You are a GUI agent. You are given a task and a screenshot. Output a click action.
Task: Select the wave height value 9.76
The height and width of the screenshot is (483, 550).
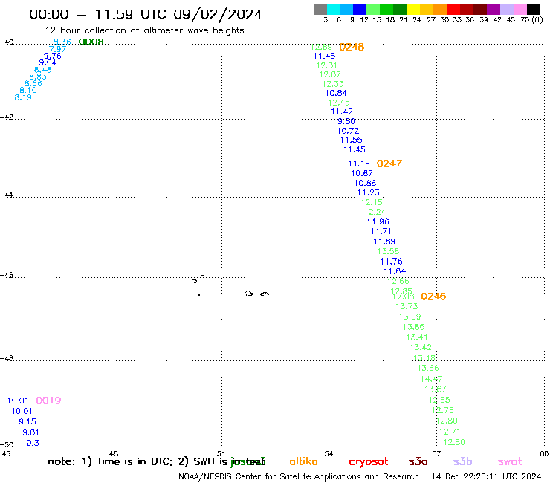point(53,56)
